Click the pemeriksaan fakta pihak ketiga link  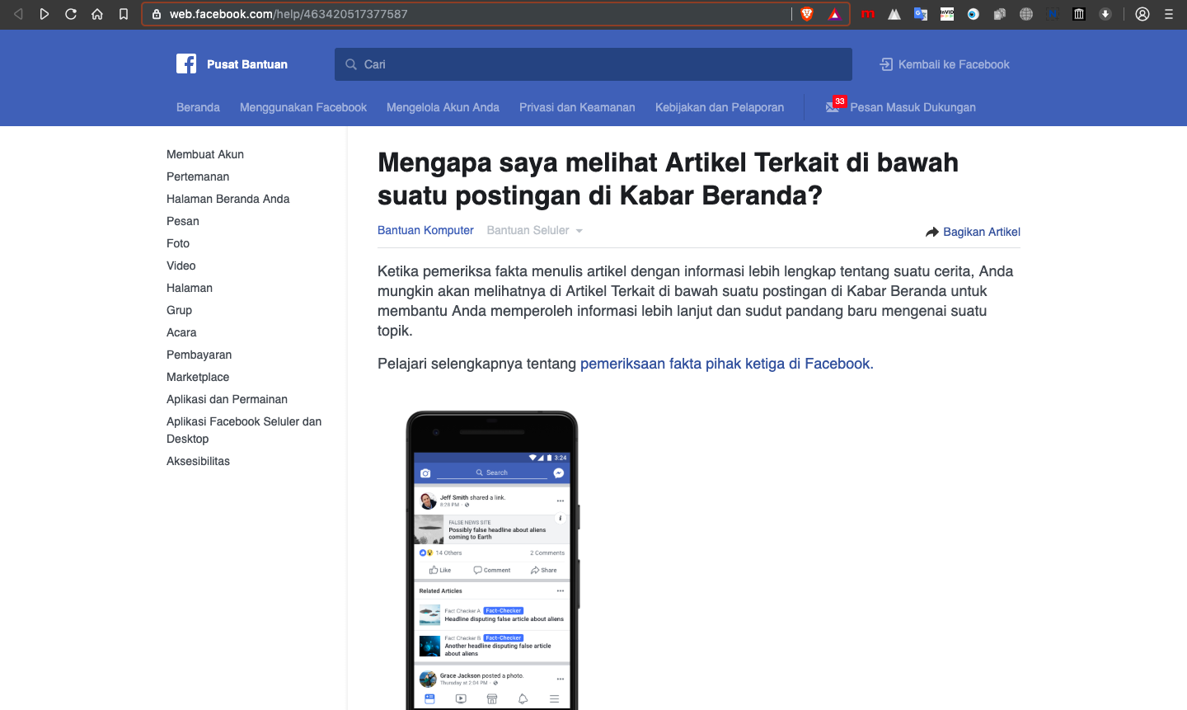coord(725,363)
